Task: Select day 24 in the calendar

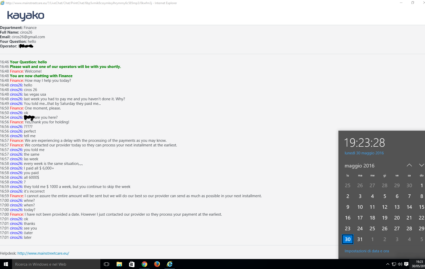Action: 360,228
